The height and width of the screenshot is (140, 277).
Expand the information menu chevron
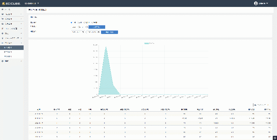(21, 61)
